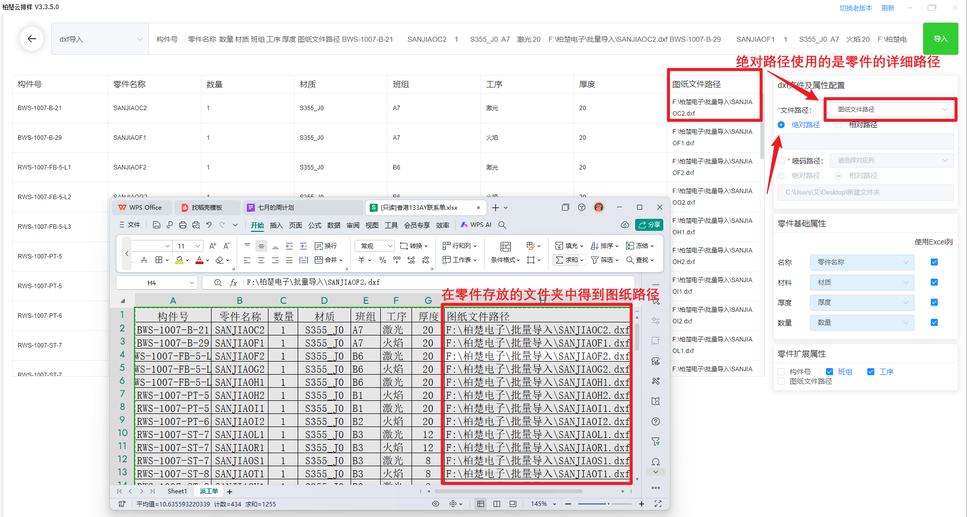Image resolution: width=967 pixels, height=517 pixels.
Task: Switch to the 找稻壳模板 tab in WPS
Action: click(x=208, y=207)
